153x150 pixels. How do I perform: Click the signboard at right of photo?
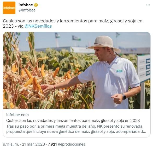(144, 68)
